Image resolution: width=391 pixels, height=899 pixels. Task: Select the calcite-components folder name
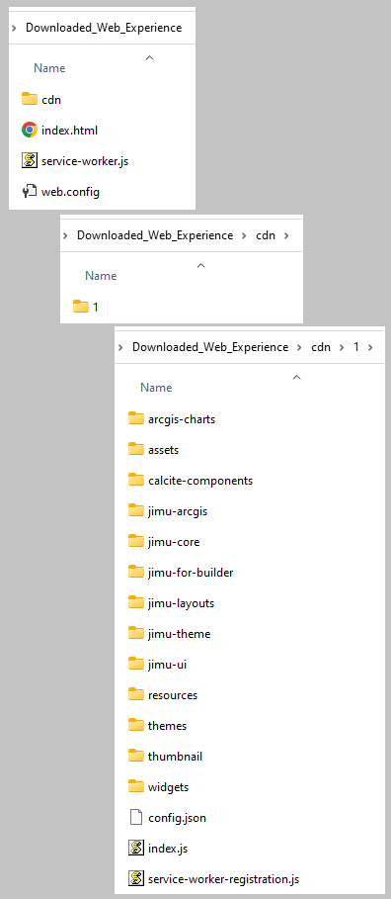(x=200, y=481)
